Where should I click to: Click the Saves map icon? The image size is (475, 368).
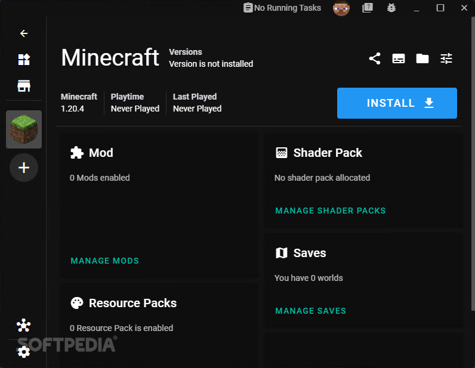(x=282, y=253)
